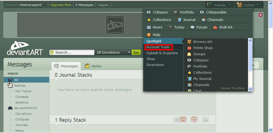Open Submit & Organize menu category
Screen dimensions: 273x133
coord(162,53)
